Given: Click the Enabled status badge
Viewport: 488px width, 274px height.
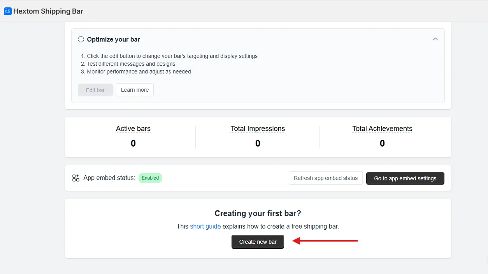Looking at the screenshot, I should point(150,178).
